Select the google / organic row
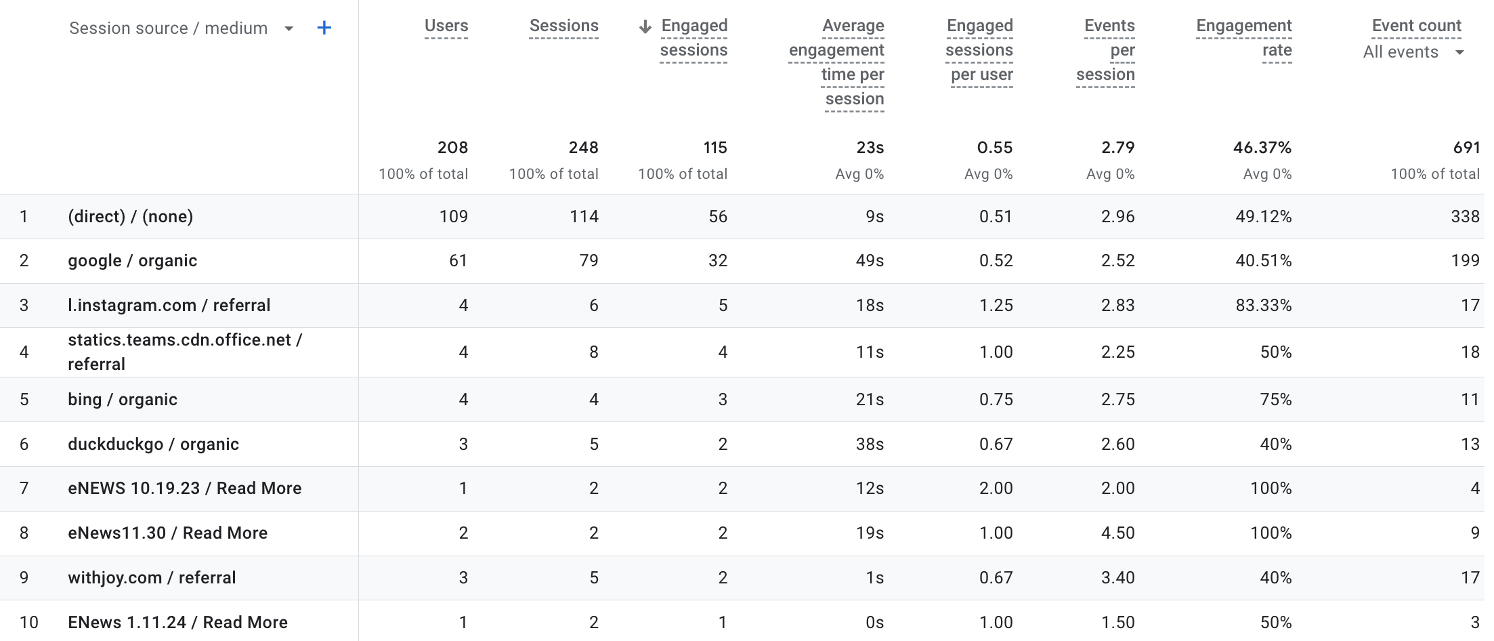 pos(133,261)
